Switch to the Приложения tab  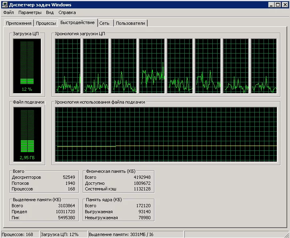coord(19,23)
